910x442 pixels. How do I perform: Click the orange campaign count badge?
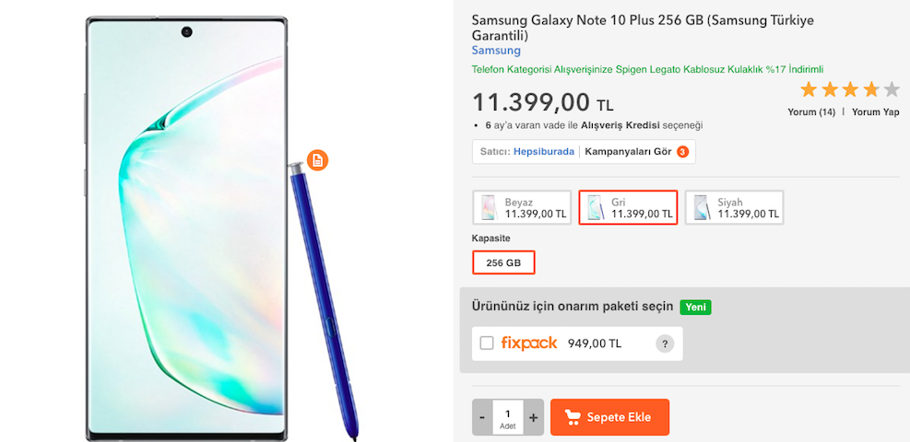[x=682, y=152]
